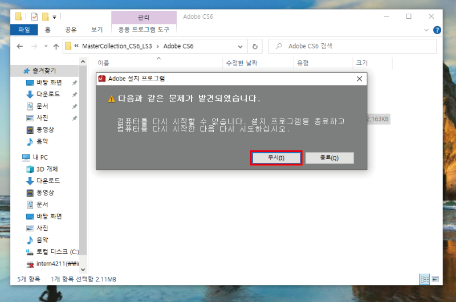
Task: Open 음악 under 내 PC
Action: pyautogui.click(x=42, y=240)
